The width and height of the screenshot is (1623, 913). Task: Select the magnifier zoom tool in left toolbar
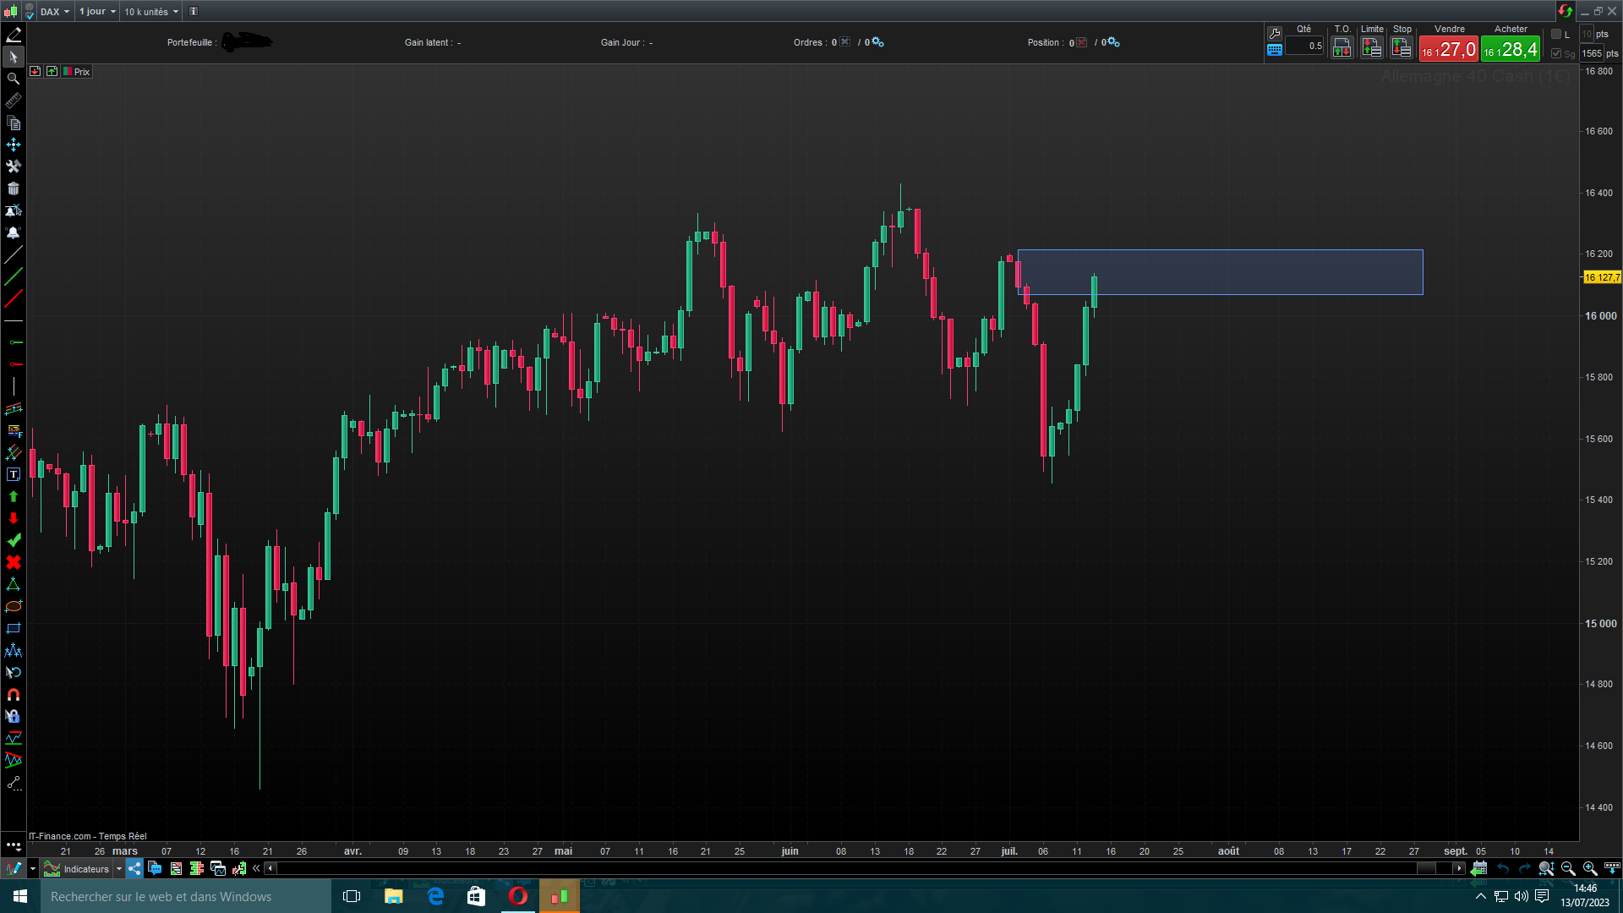(14, 79)
